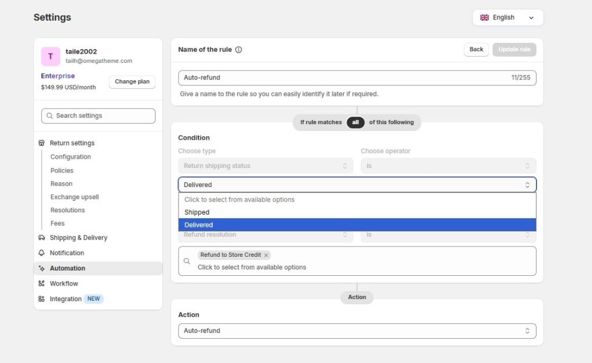Remove the Refund to Store Credit tag

click(266, 255)
